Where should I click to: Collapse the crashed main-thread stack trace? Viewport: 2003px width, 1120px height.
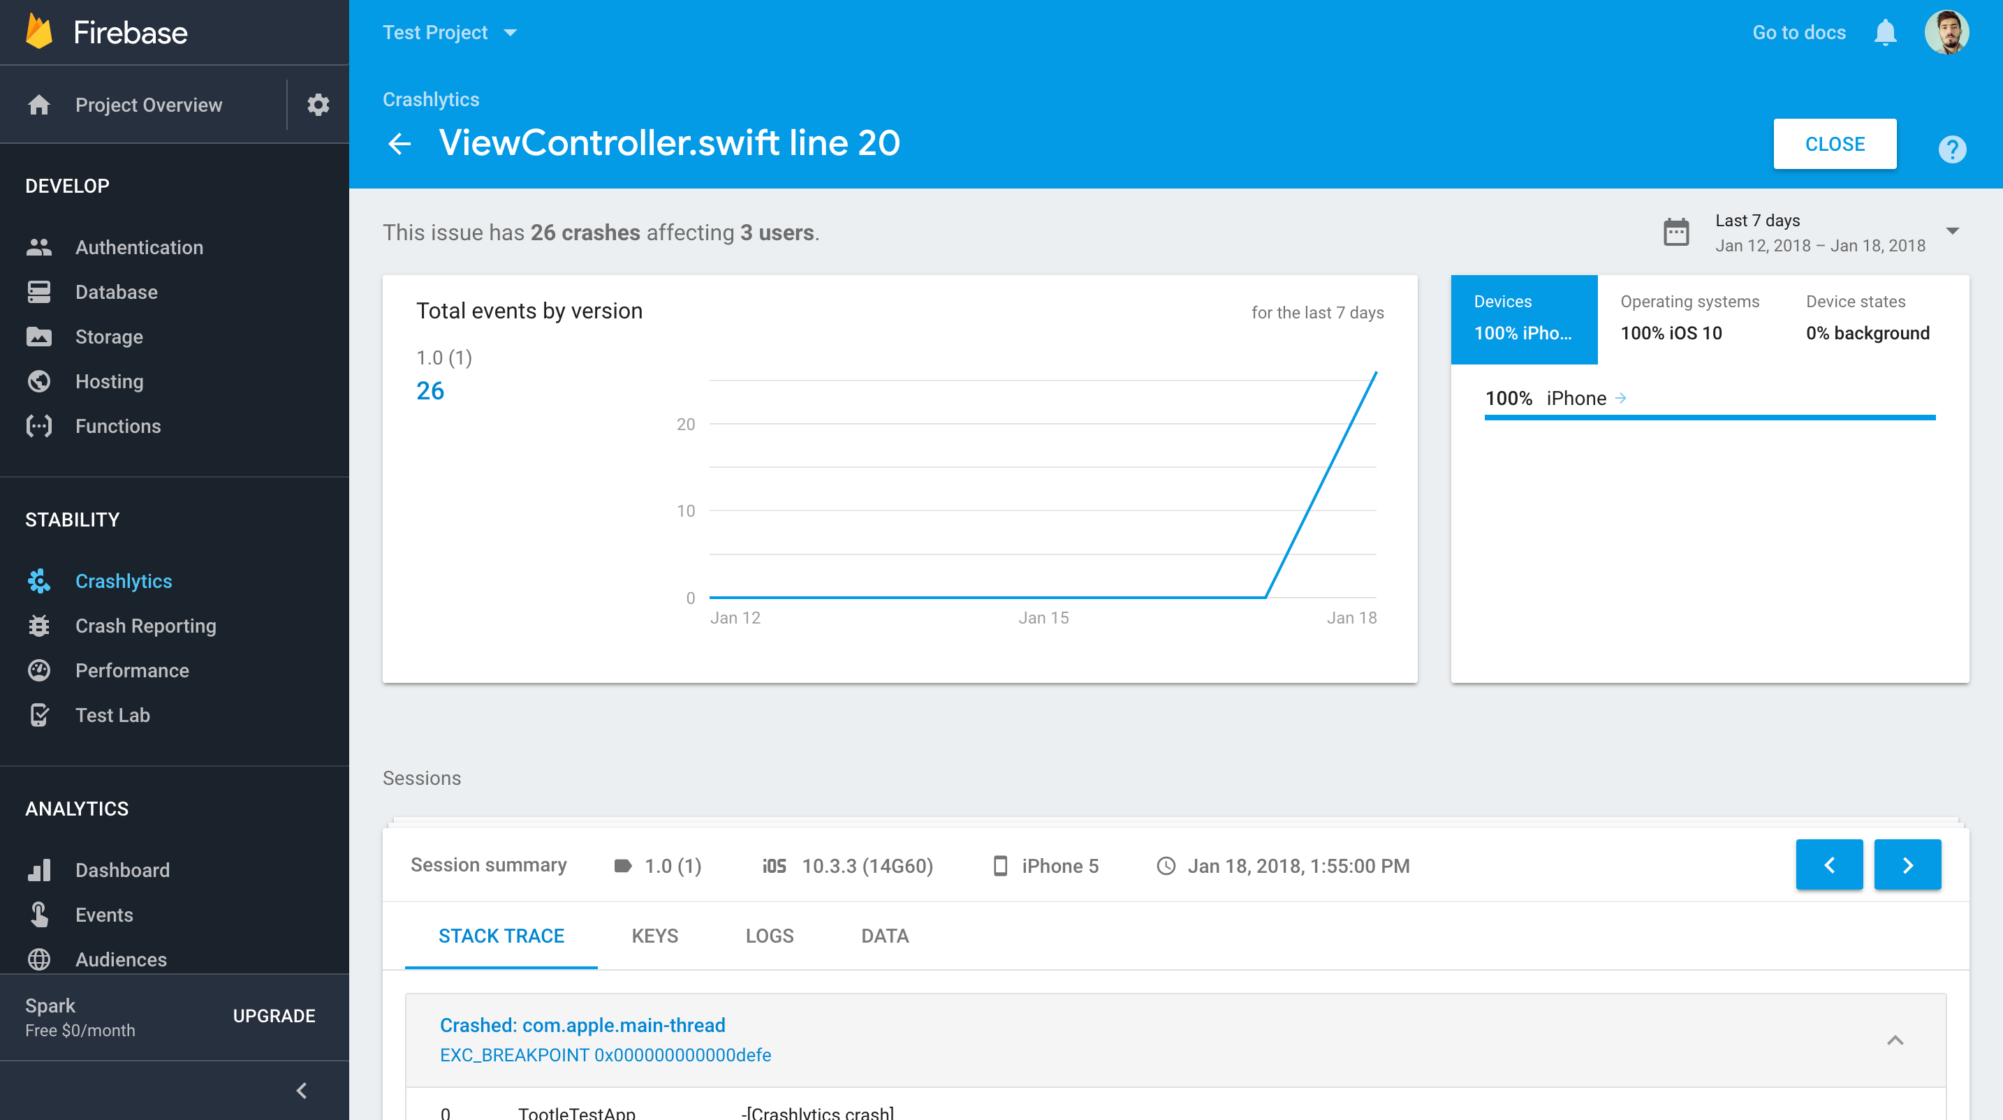click(1895, 1040)
